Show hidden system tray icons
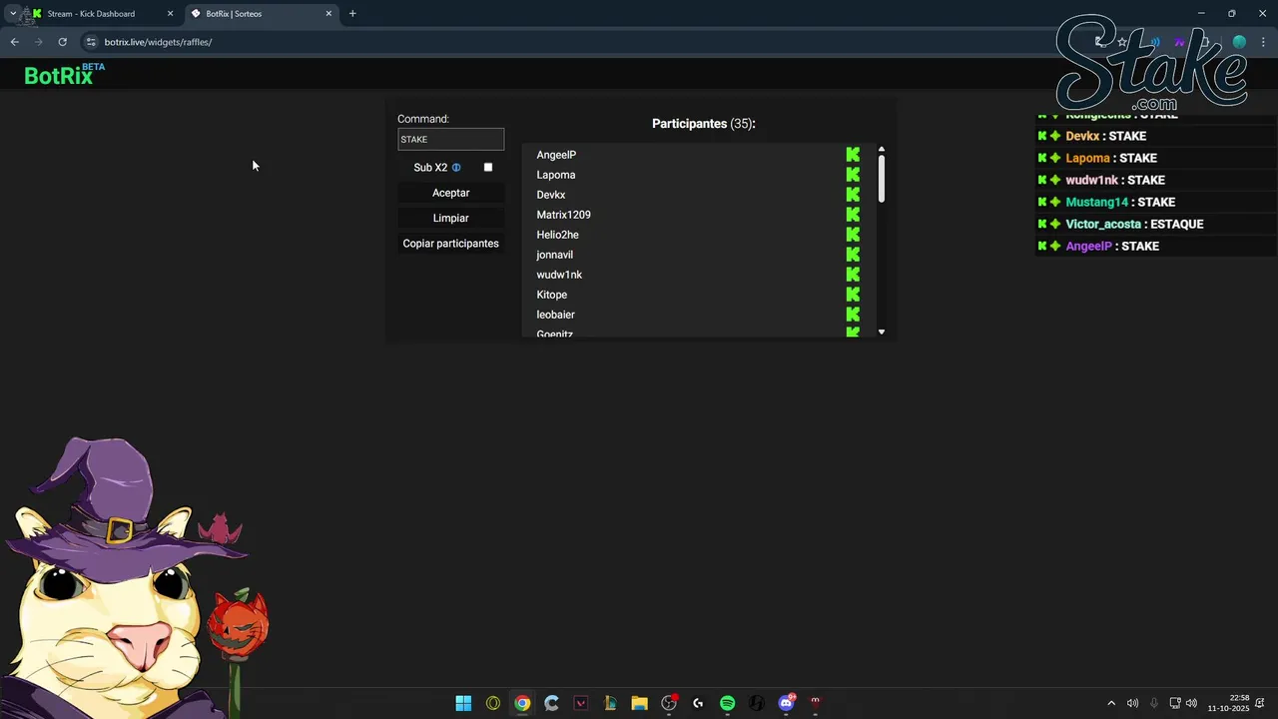Screen dimensions: 1278x719 coord(1111,703)
